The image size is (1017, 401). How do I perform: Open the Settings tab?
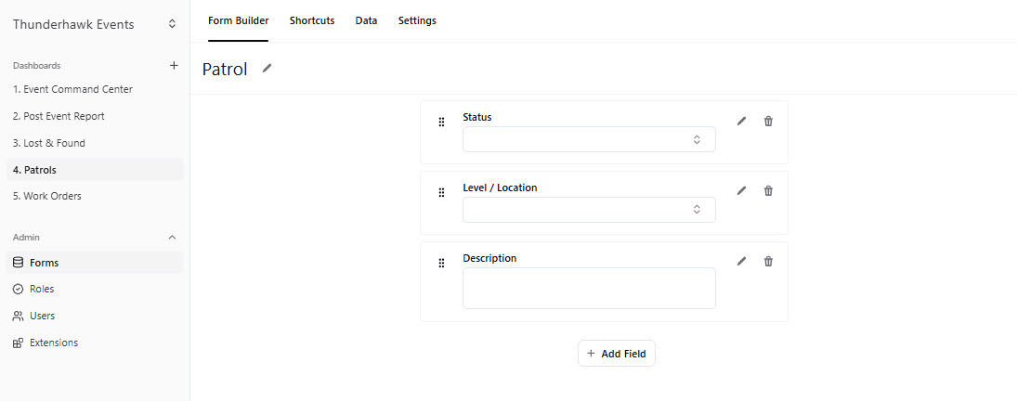coord(417,20)
